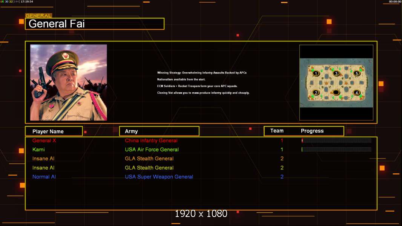
Task: Click the Normal AI player name
Action: pos(44,177)
